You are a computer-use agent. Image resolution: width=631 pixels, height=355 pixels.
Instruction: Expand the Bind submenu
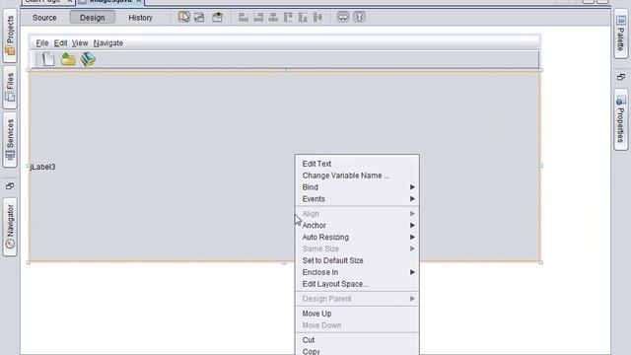coord(357,187)
